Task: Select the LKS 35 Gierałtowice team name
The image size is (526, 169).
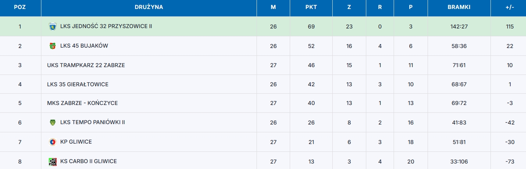Action: tap(78, 84)
